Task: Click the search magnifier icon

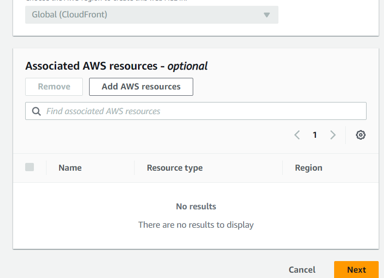Action: pos(36,111)
